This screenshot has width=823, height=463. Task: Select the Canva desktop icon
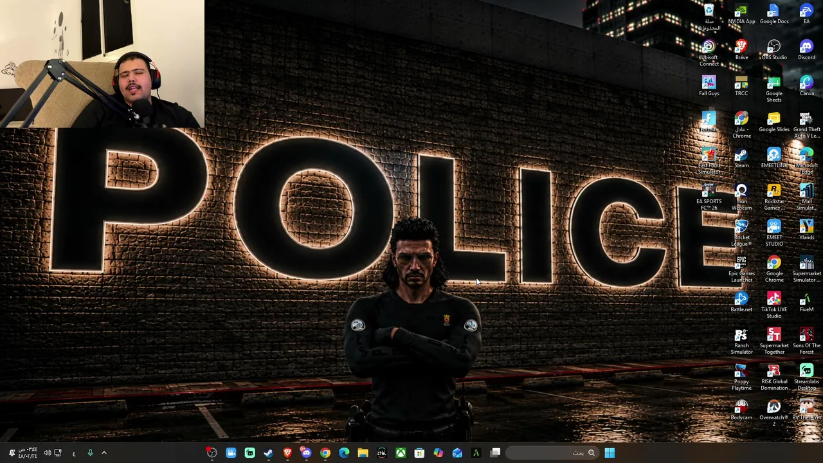(806, 87)
